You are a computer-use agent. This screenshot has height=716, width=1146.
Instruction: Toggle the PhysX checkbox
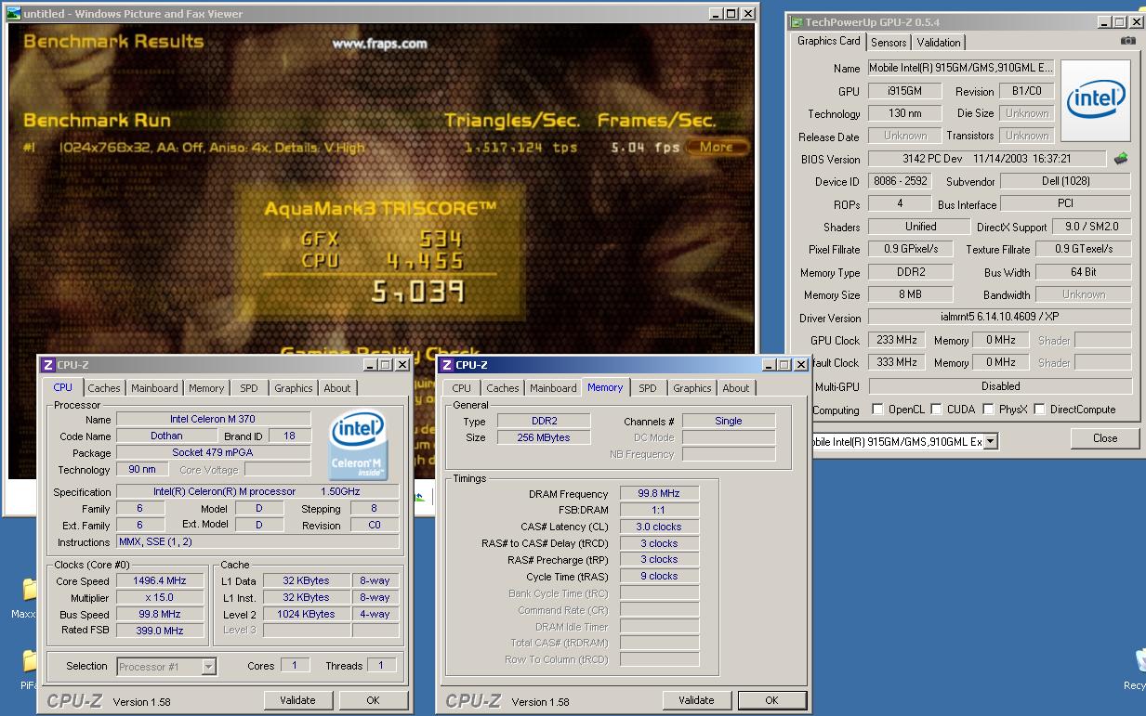[988, 409]
